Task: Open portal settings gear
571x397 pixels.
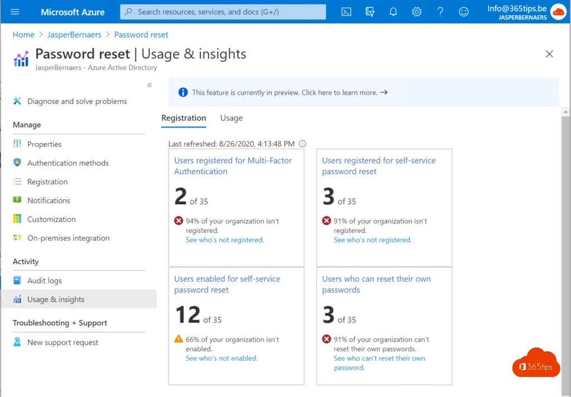Action: coord(417,12)
